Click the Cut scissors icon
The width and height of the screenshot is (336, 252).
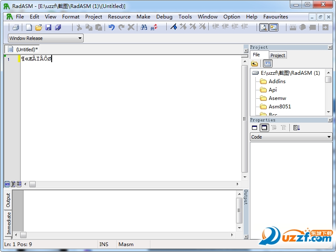tap(79, 27)
